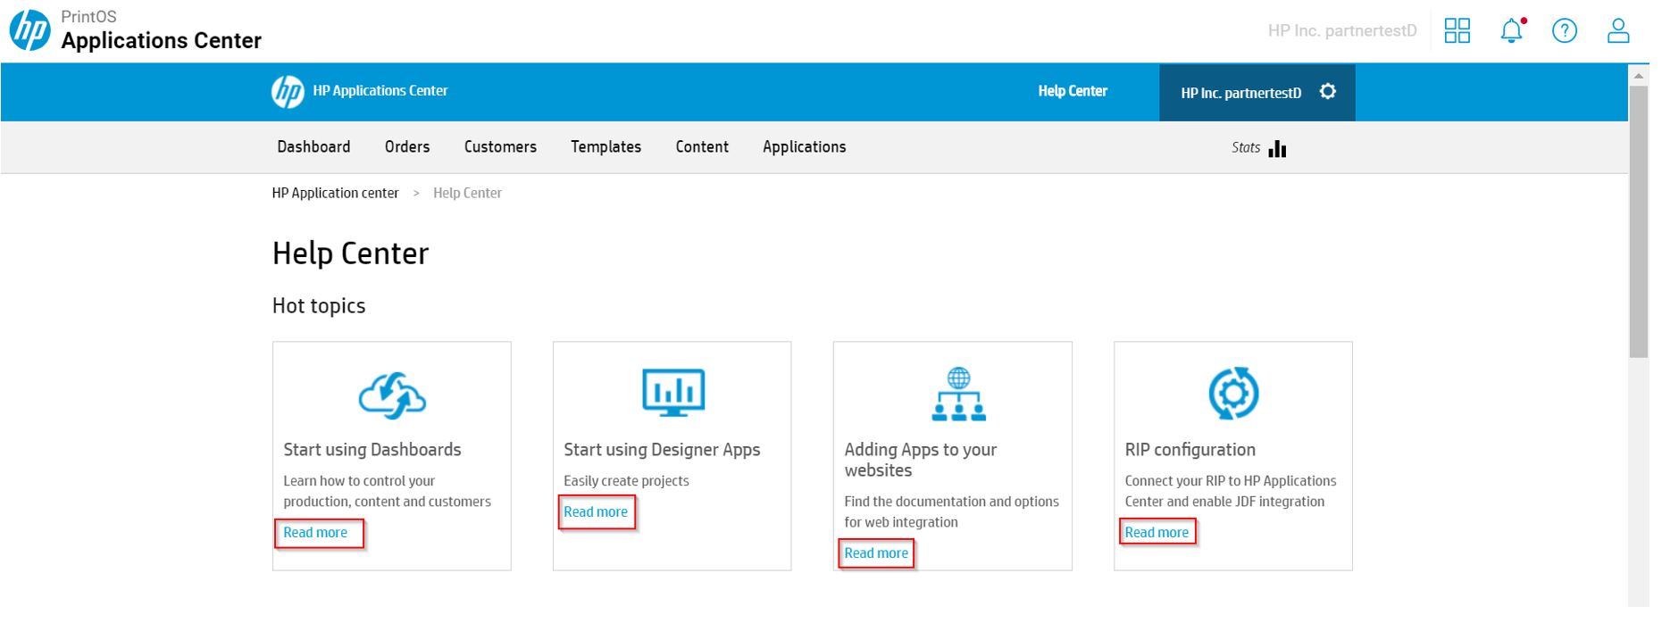The image size is (1662, 623).
Task: Open the Applications menu
Action: pyautogui.click(x=804, y=146)
